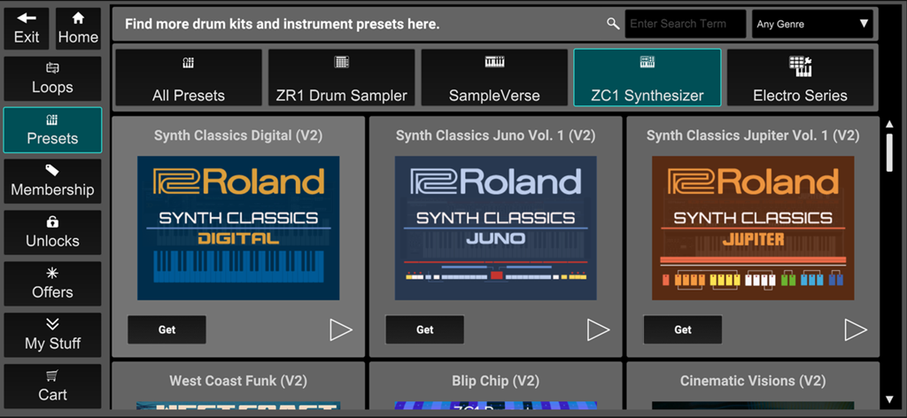
Task: Open Roland Synth Classics Digital artwork
Action: 238,228
